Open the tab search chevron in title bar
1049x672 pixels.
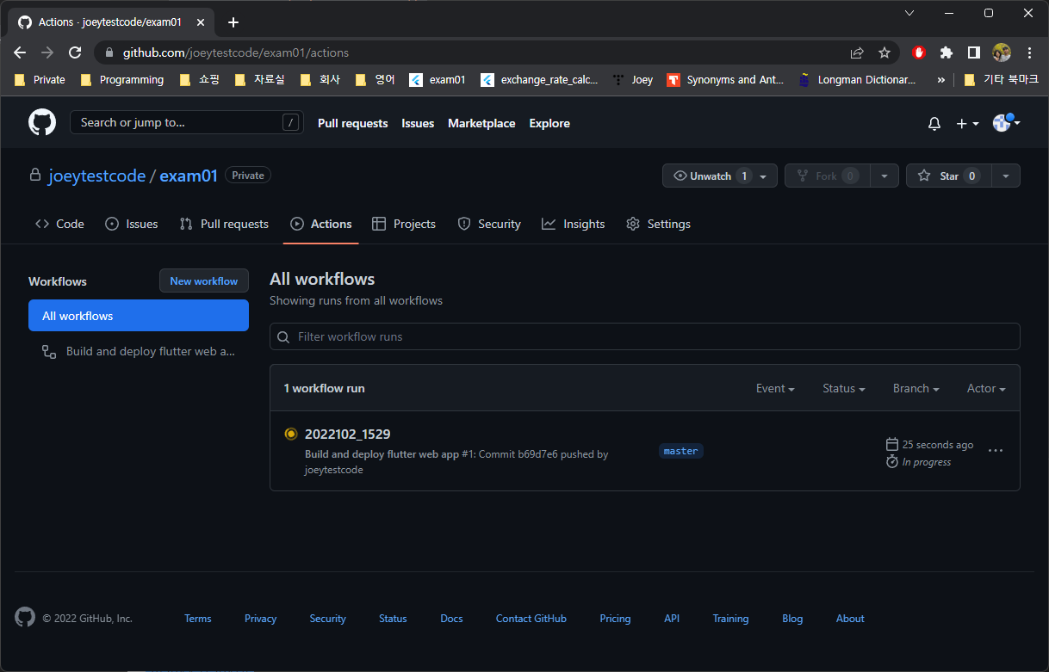(x=909, y=13)
